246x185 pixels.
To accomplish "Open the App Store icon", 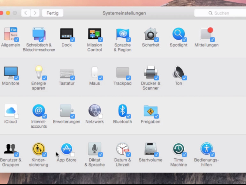I will pos(66,149).
